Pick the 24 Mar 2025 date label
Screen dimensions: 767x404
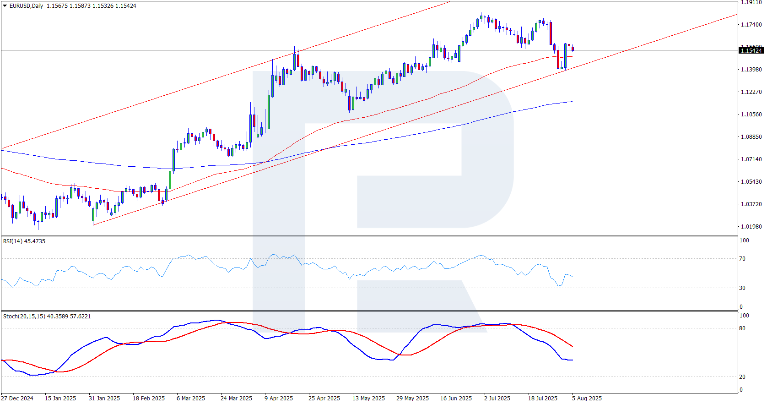pyautogui.click(x=236, y=398)
